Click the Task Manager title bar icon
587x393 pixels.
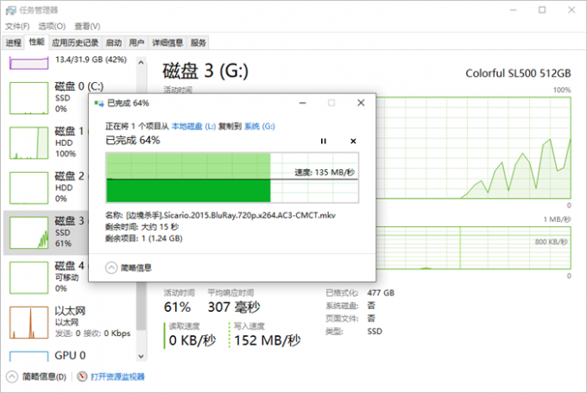tap(11, 10)
